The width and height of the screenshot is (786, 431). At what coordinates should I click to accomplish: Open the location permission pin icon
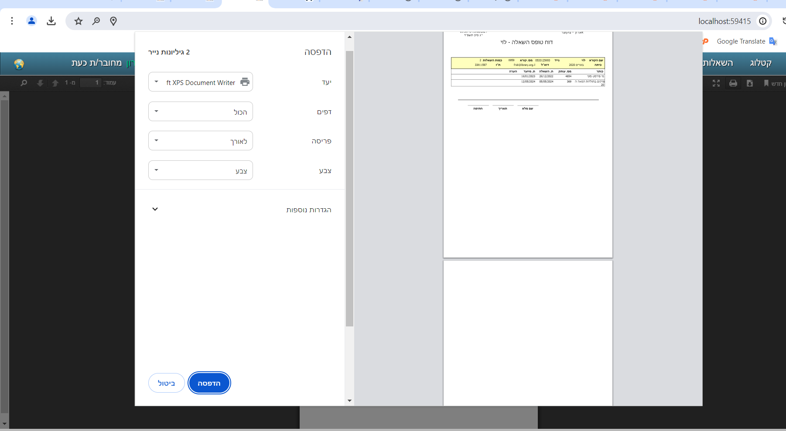click(x=113, y=21)
